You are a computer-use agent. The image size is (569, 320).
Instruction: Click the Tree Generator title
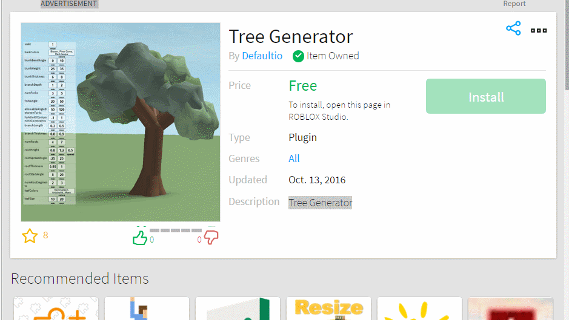[x=291, y=37]
